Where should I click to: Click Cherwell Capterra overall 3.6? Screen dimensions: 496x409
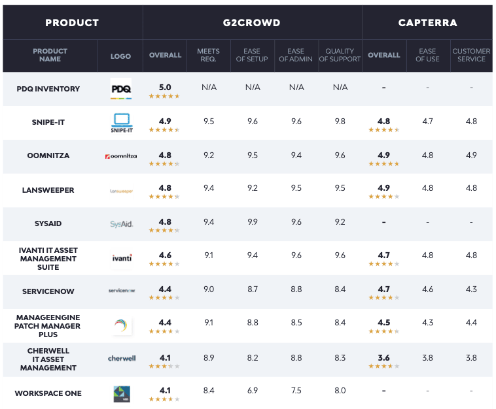point(383,358)
